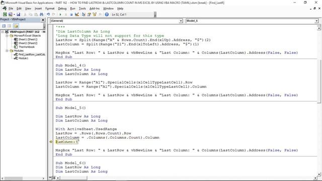Click the 'Ln 52, Col 1' position indicator
The width and height of the screenshot is (322, 181).
[119, 15]
